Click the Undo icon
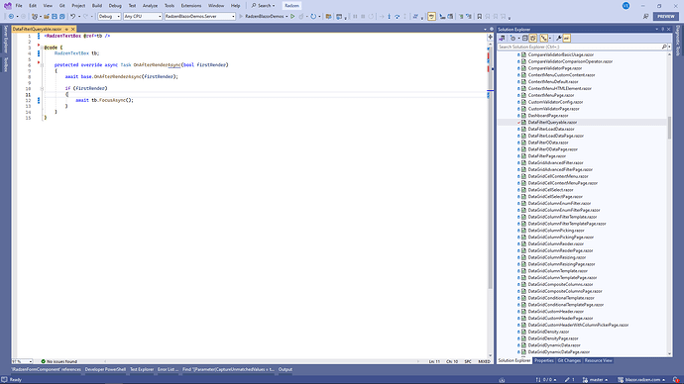 pos(72,16)
